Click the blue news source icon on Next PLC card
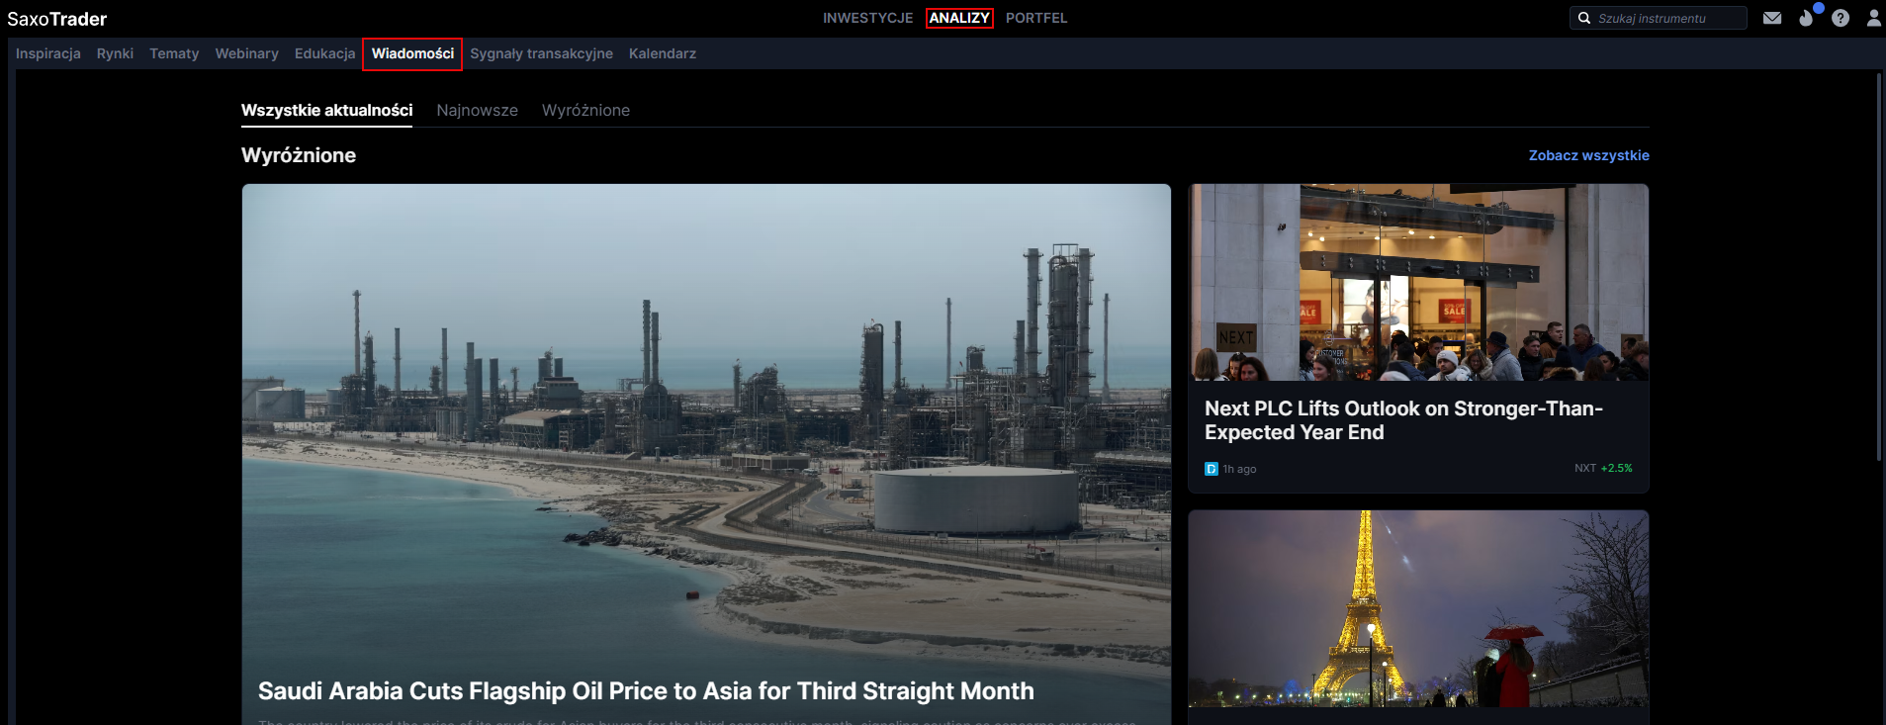Image resolution: width=1886 pixels, height=725 pixels. click(x=1211, y=469)
